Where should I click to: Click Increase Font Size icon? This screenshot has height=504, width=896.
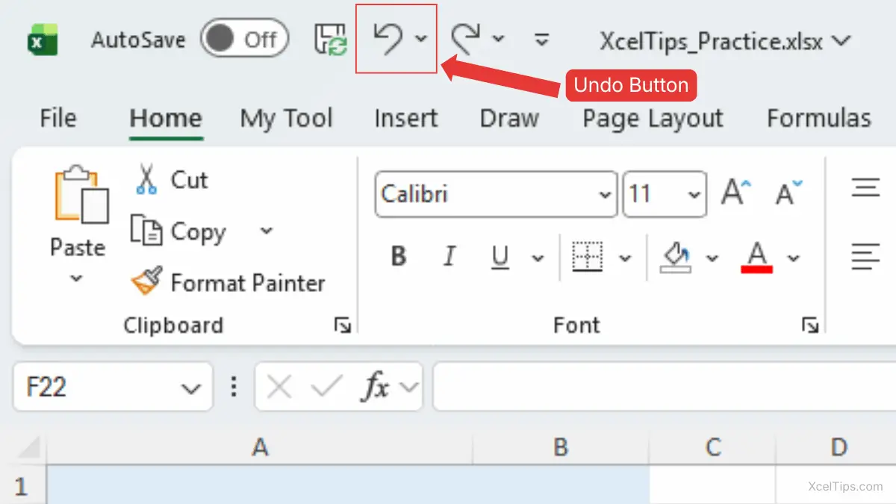[735, 193]
